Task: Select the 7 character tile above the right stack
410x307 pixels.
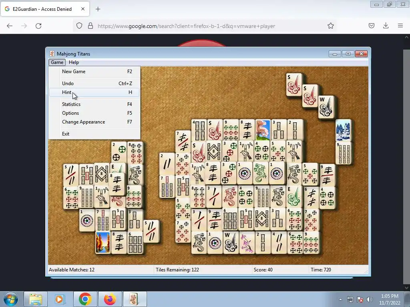Action: click(183, 141)
